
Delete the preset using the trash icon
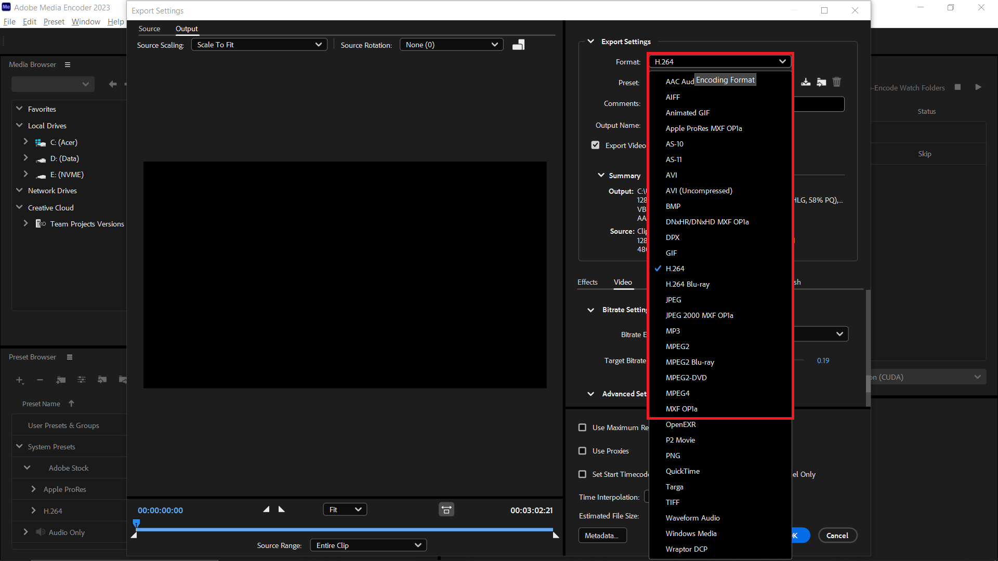pyautogui.click(x=837, y=82)
